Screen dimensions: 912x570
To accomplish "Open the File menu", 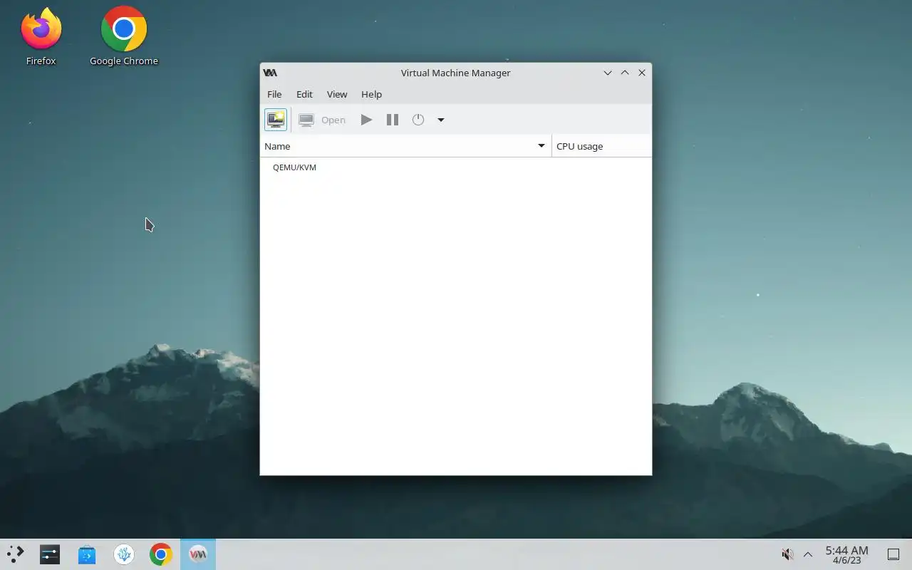I will [x=274, y=94].
